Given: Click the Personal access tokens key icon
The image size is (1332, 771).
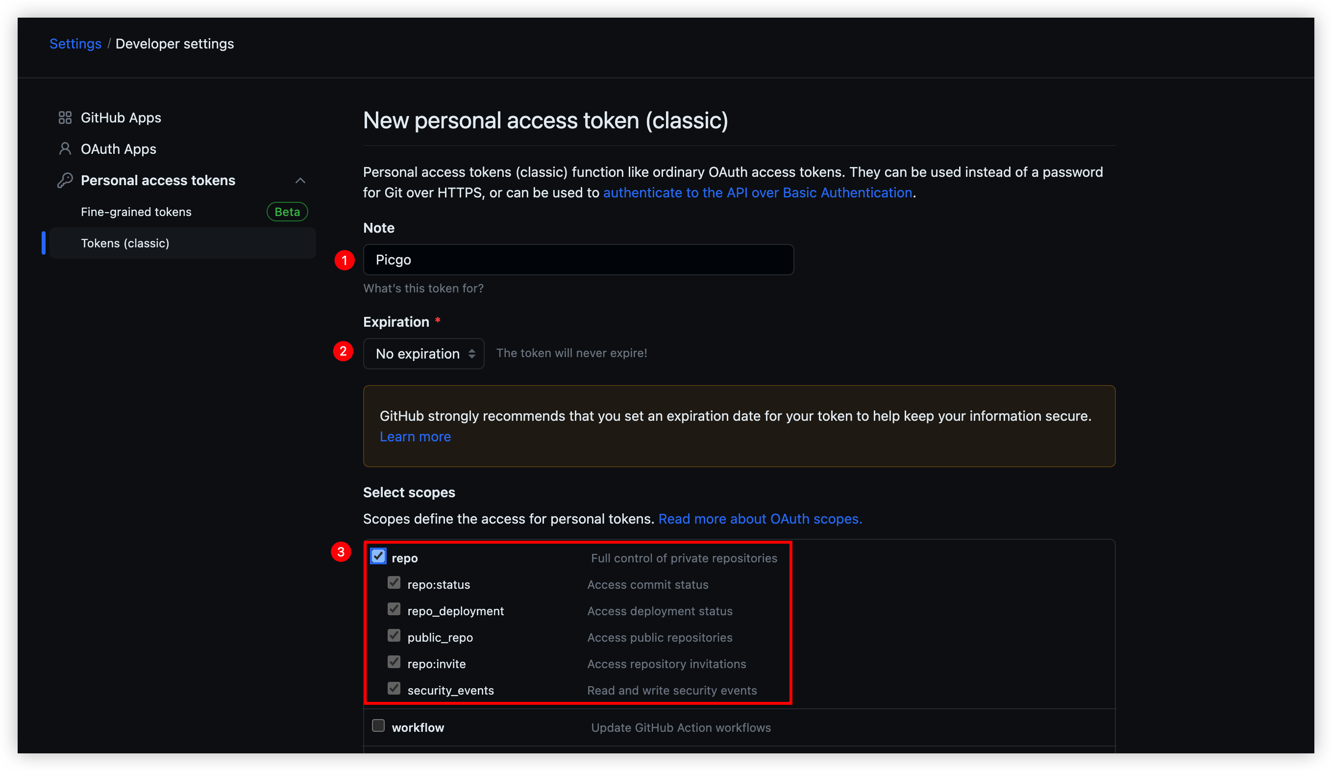Looking at the screenshot, I should pyautogui.click(x=65, y=180).
